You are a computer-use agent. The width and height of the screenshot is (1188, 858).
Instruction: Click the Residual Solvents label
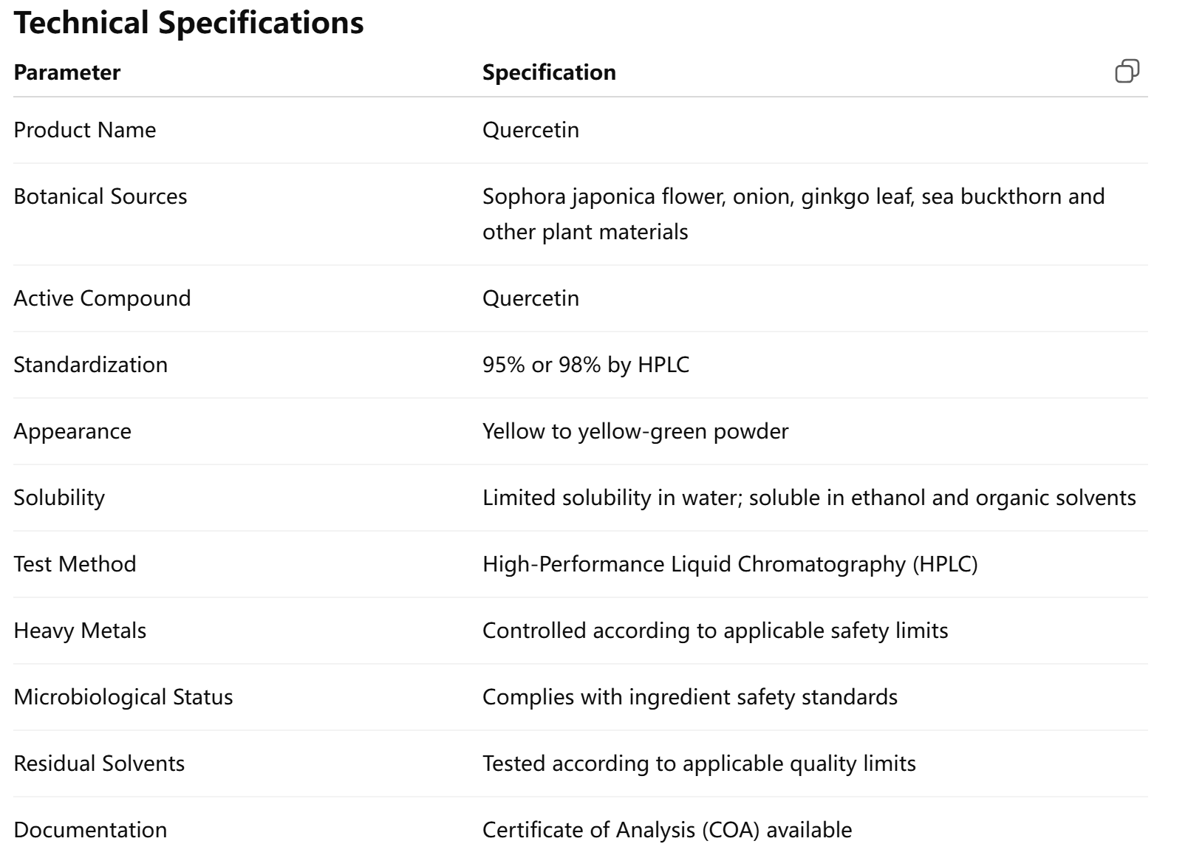click(99, 763)
